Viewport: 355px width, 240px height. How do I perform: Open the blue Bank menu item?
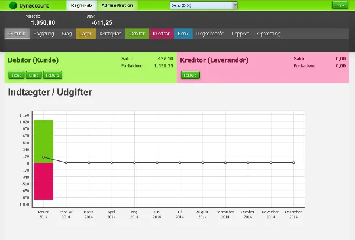tap(183, 34)
